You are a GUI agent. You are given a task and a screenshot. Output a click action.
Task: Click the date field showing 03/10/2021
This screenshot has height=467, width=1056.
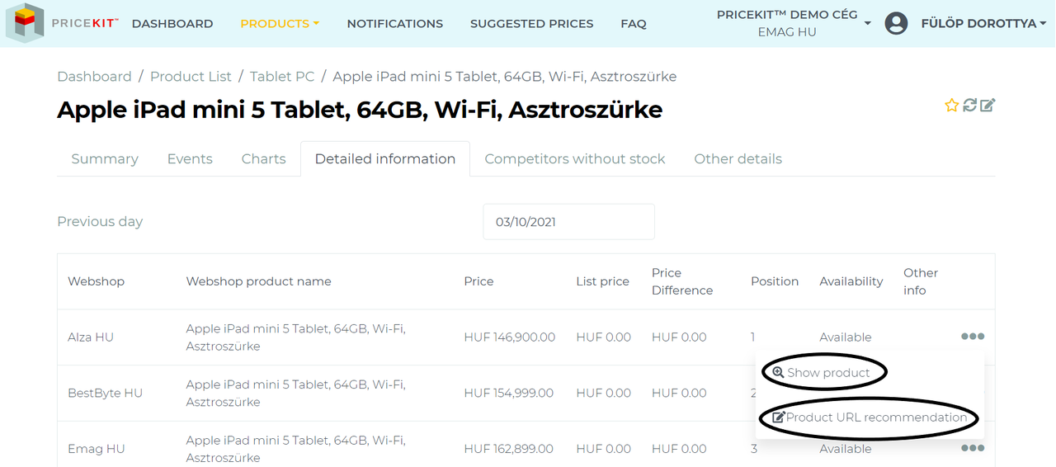tap(568, 222)
